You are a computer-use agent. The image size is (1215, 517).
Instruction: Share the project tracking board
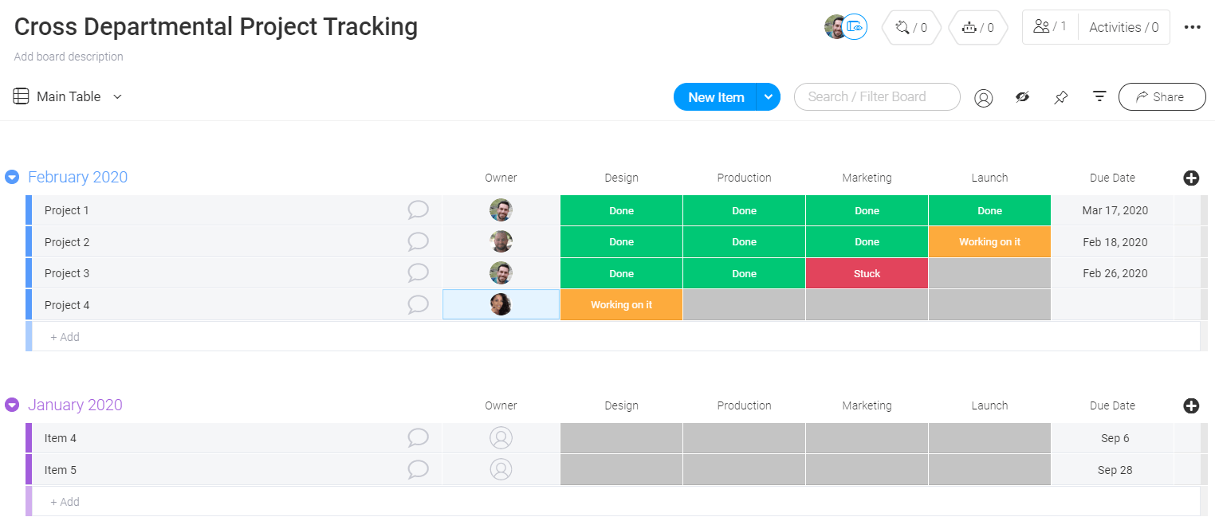coord(1162,96)
